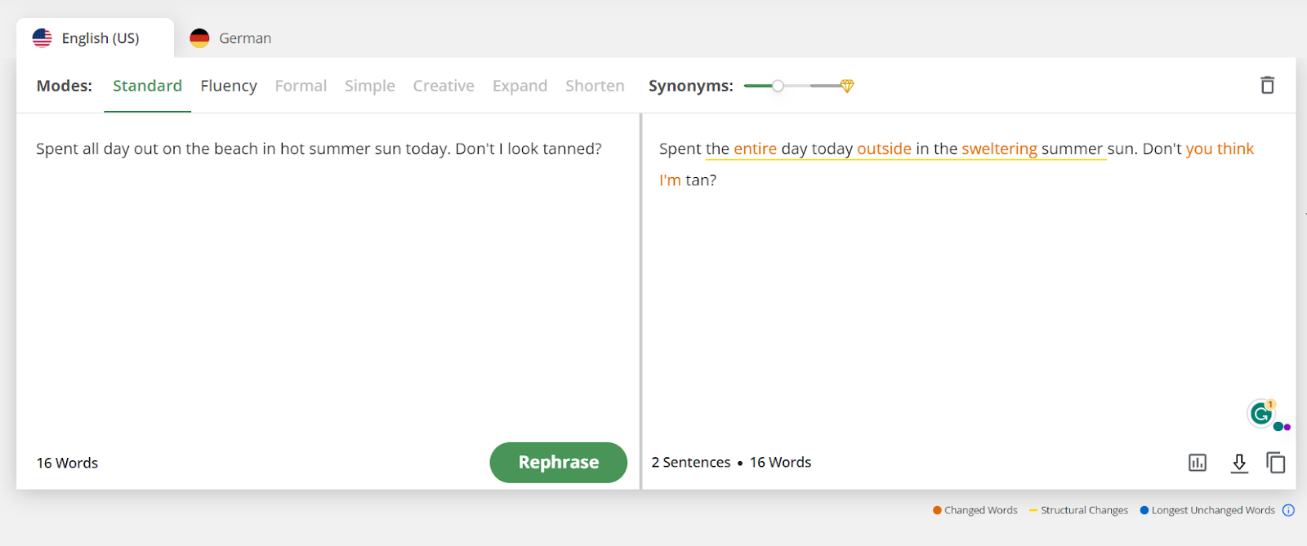
Task: Click the "Modes:" label
Action: (65, 86)
